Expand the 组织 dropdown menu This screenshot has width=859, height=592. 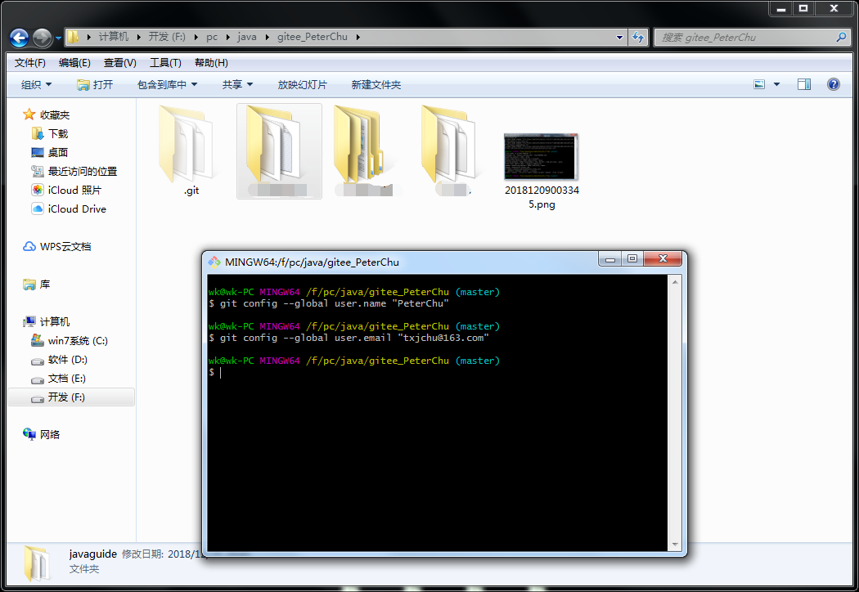(36, 85)
